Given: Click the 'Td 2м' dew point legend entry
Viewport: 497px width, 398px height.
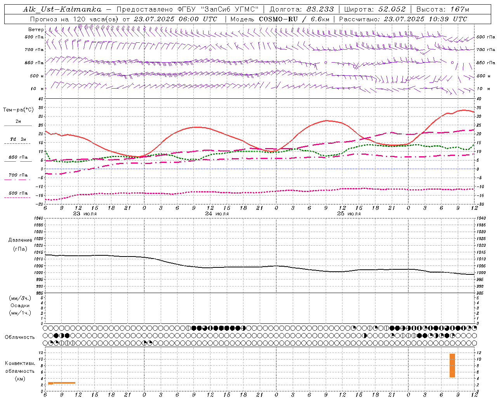Looking at the screenshot, I should coord(18,139).
